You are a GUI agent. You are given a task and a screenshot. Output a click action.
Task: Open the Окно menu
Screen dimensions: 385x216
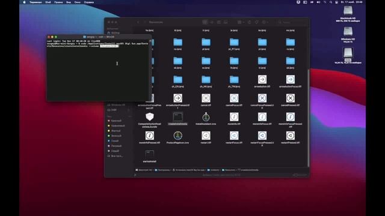78,2
